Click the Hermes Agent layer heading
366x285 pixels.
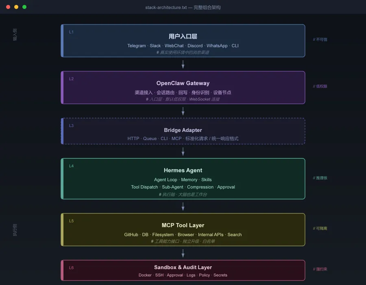pyautogui.click(x=183, y=171)
